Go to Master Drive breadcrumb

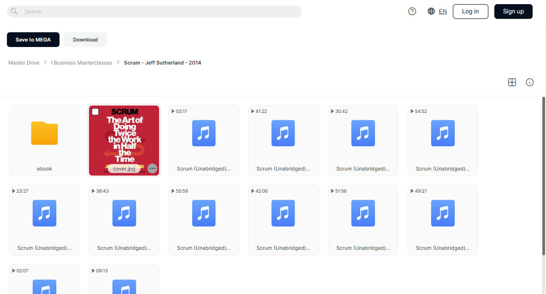pos(24,63)
